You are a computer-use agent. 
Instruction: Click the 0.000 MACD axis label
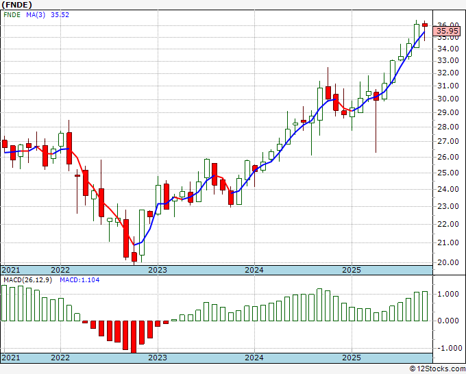click(x=448, y=321)
